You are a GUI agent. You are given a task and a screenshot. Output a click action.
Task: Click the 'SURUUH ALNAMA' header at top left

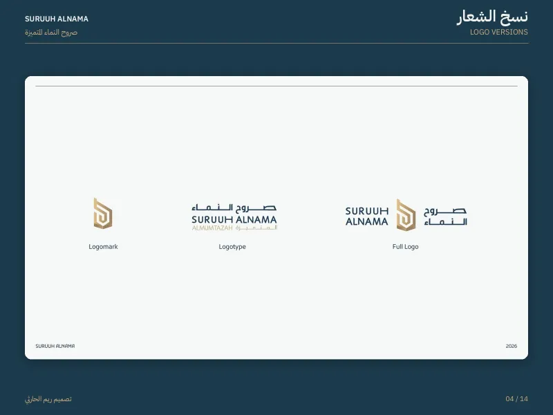pos(57,19)
